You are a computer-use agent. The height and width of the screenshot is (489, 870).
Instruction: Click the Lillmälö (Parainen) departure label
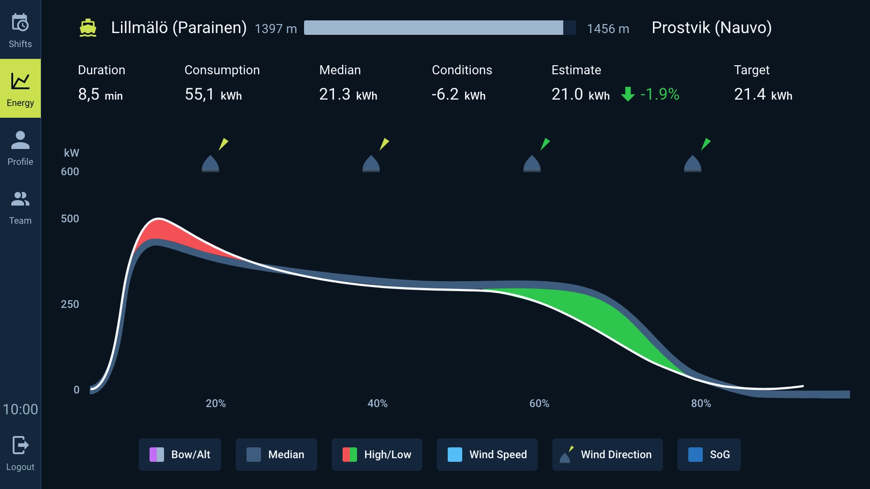(179, 28)
